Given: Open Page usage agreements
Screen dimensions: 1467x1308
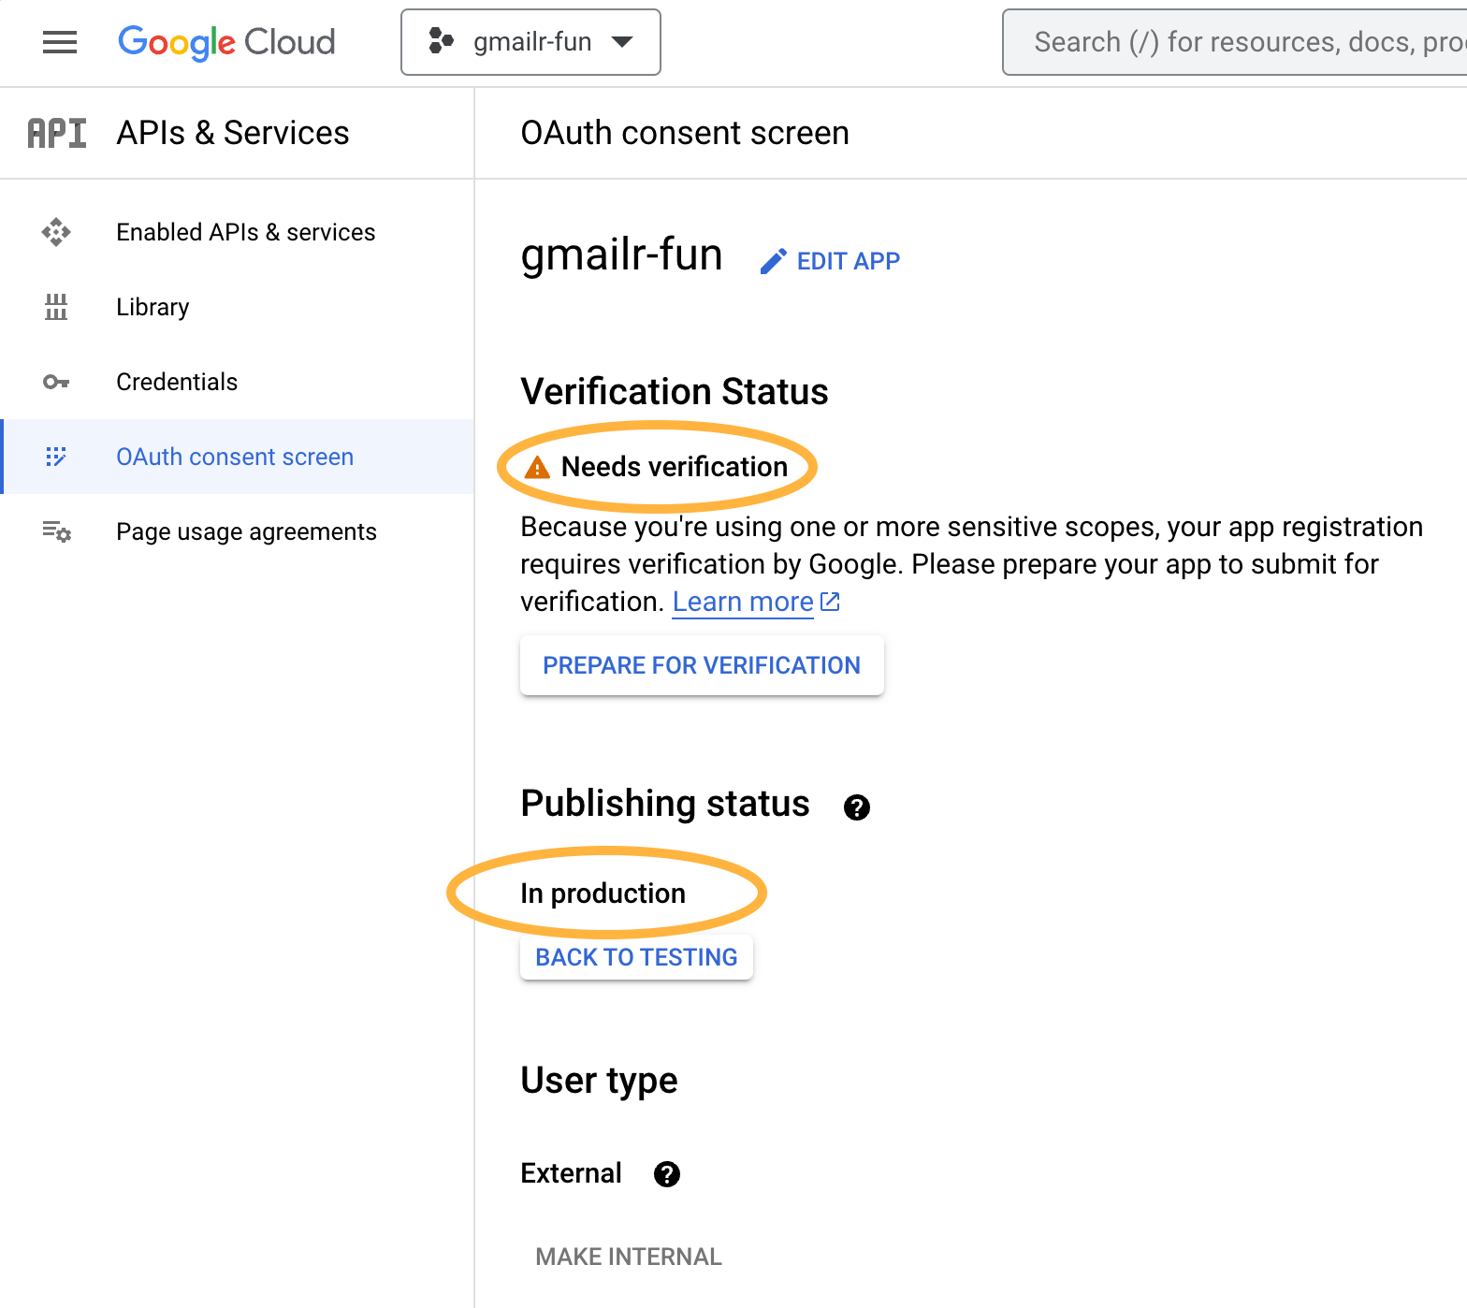Looking at the screenshot, I should tap(238, 531).
